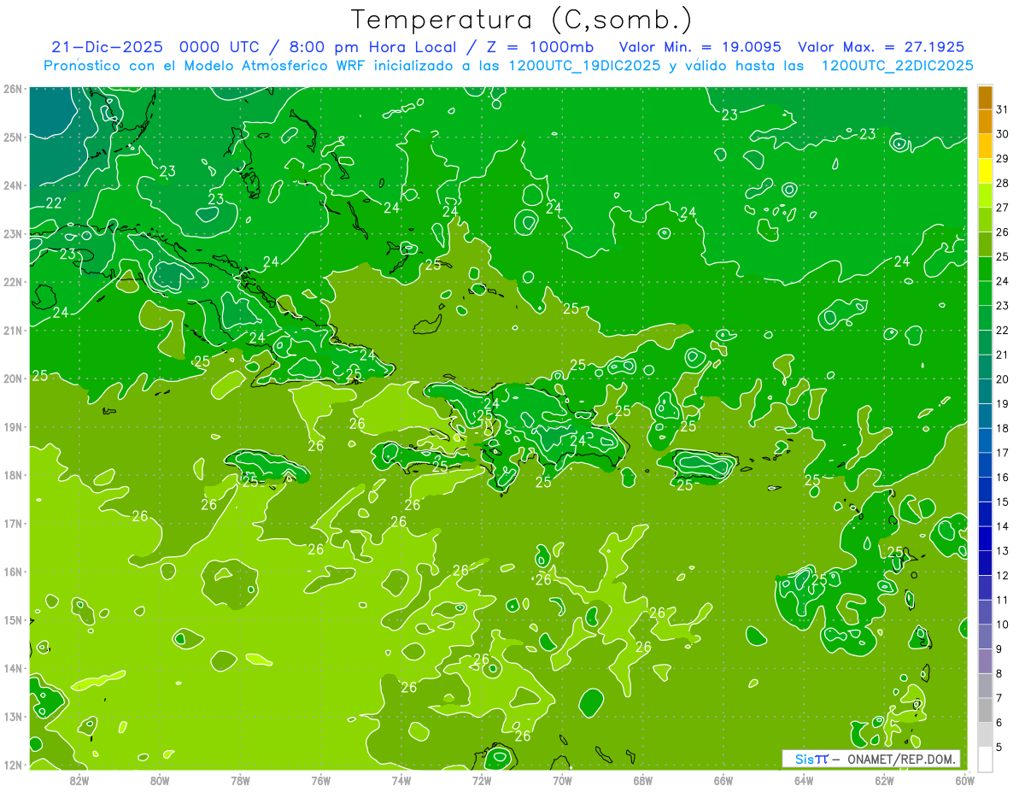Click the '26N' latitude axis label
The width and height of the screenshot is (1025, 792).
[13, 89]
